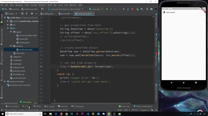Open Task View on taskbar
Image resolution: width=208 pixels, height=116 pixels.
(45, 114)
